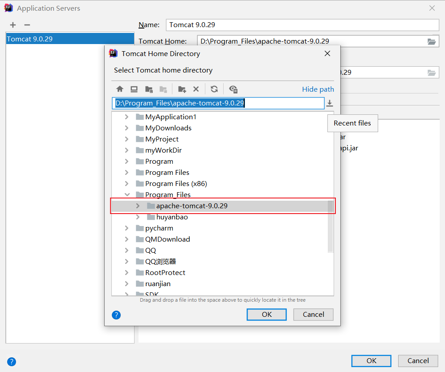Viewport: 445px width, 372px height.
Task: Expand the QQ folder
Action: pyautogui.click(x=127, y=251)
